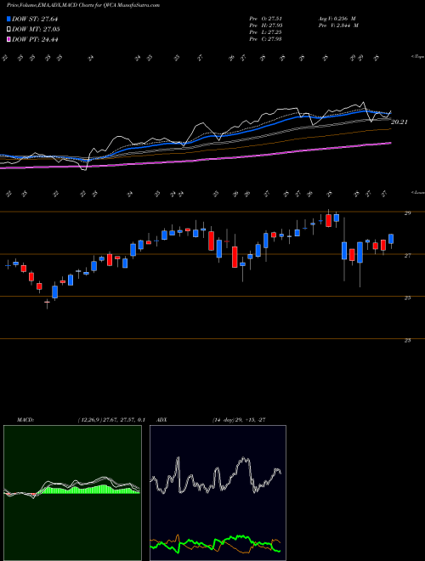Select the 'DOW PT: 24.44' legend label
Image resolution: width=425 pixels, height=561 pixels.
tap(35, 39)
